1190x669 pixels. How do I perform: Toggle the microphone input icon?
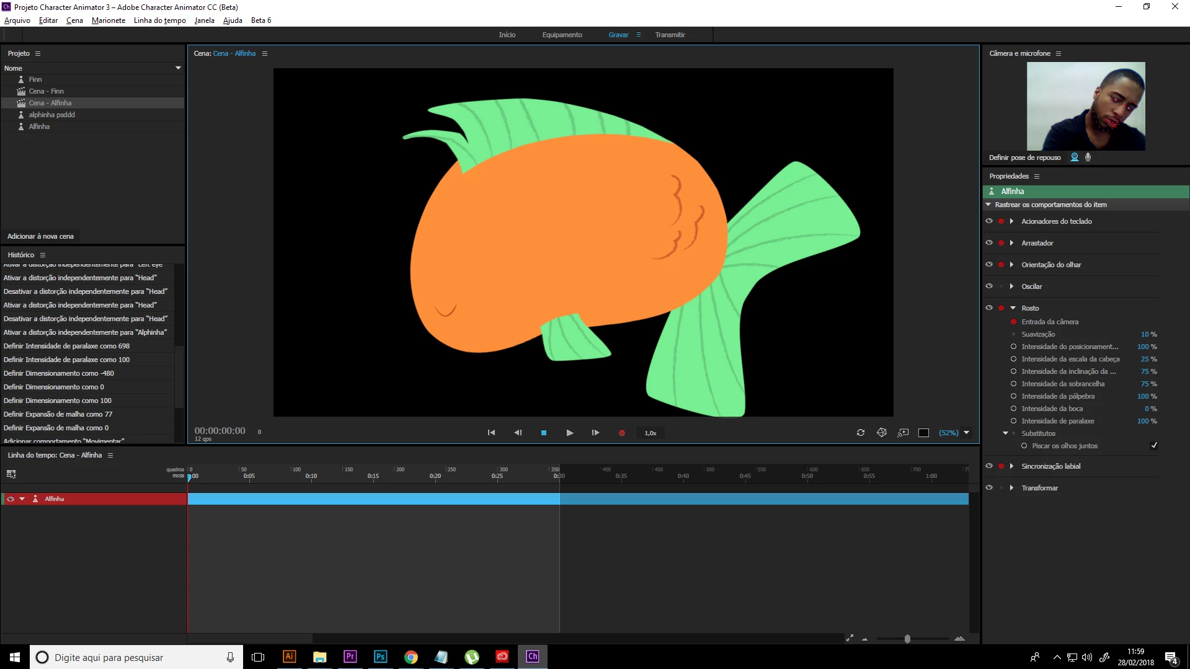1088,157
